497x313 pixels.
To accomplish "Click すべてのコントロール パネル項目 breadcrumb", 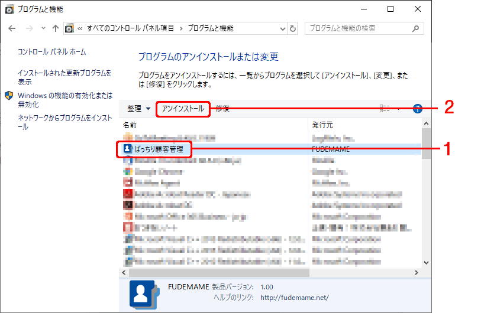I will pos(131,28).
